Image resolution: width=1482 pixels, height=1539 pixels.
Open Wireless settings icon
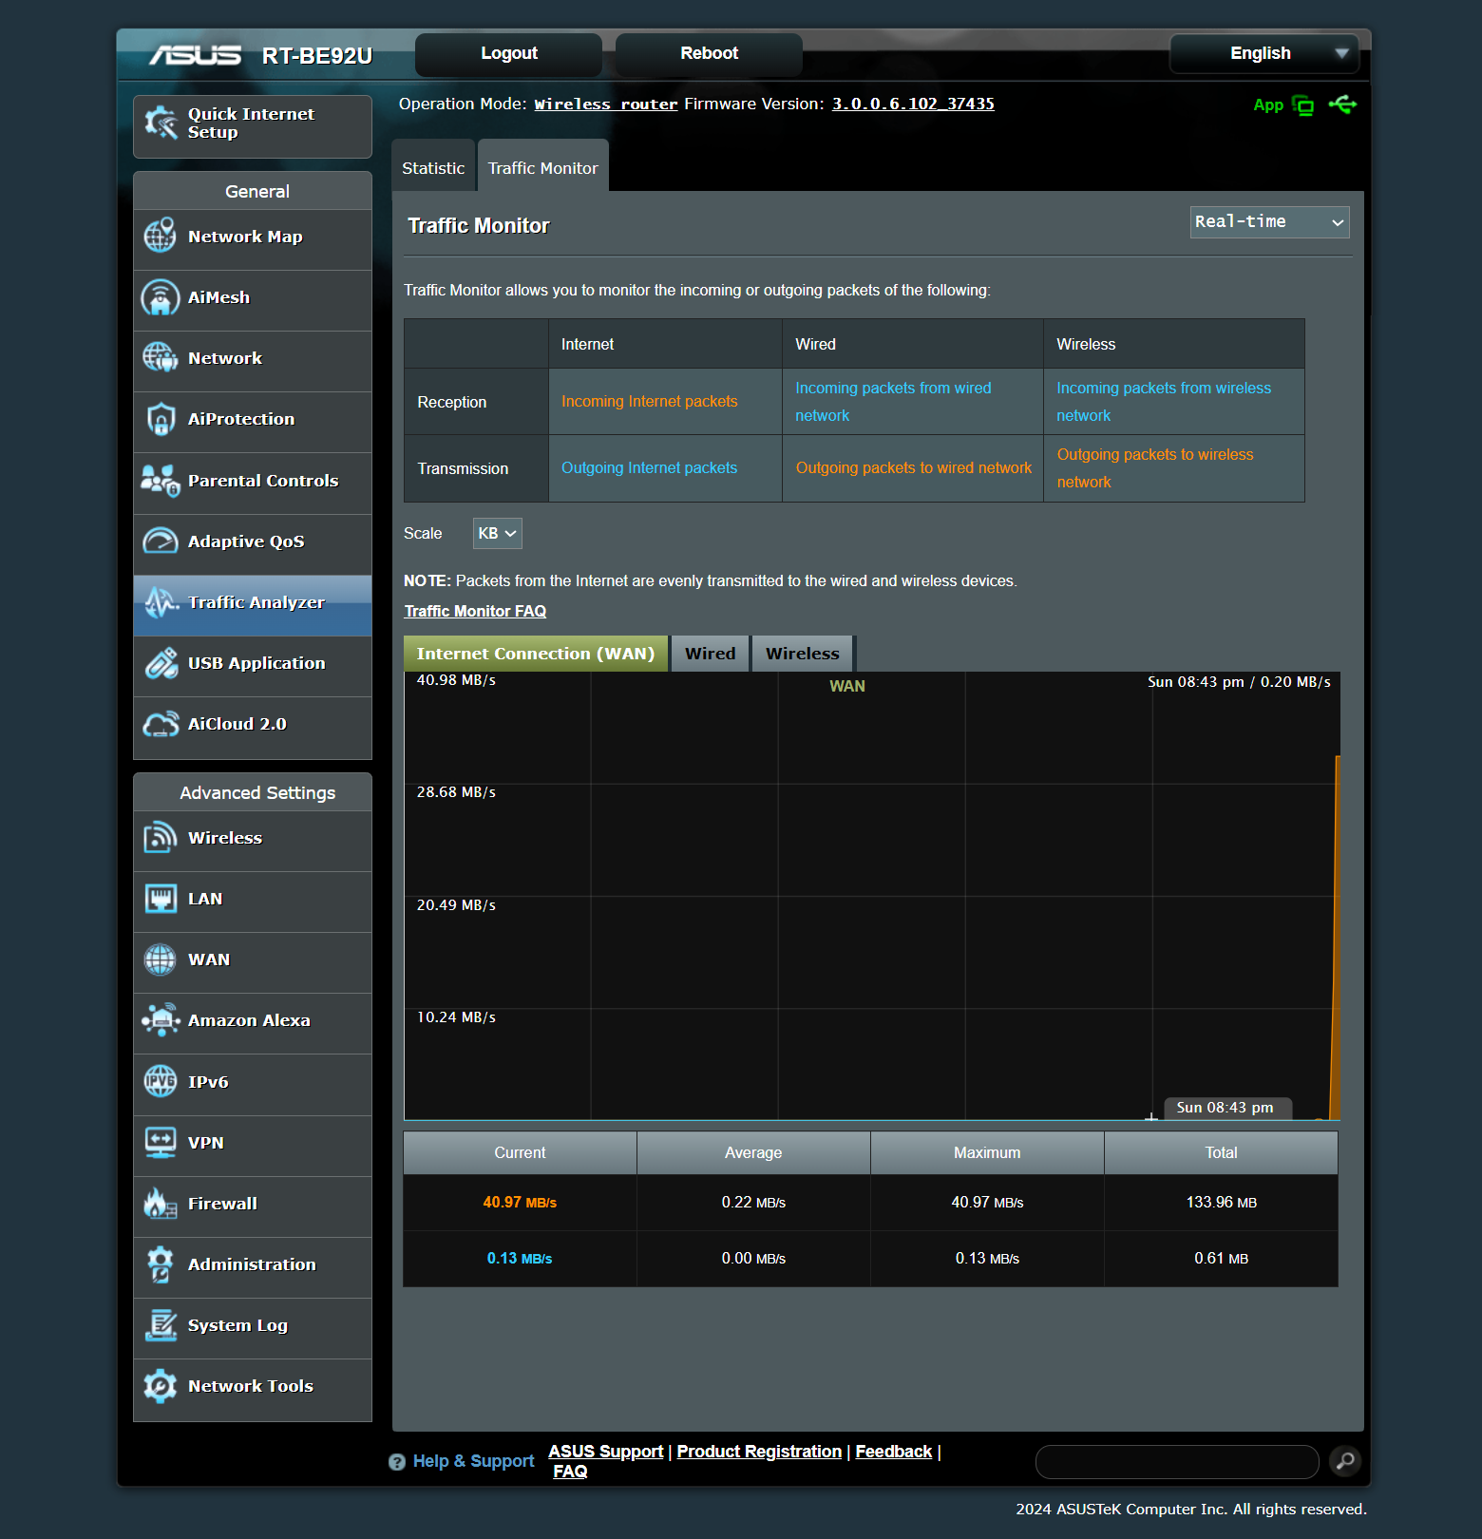(x=160, y=838)
